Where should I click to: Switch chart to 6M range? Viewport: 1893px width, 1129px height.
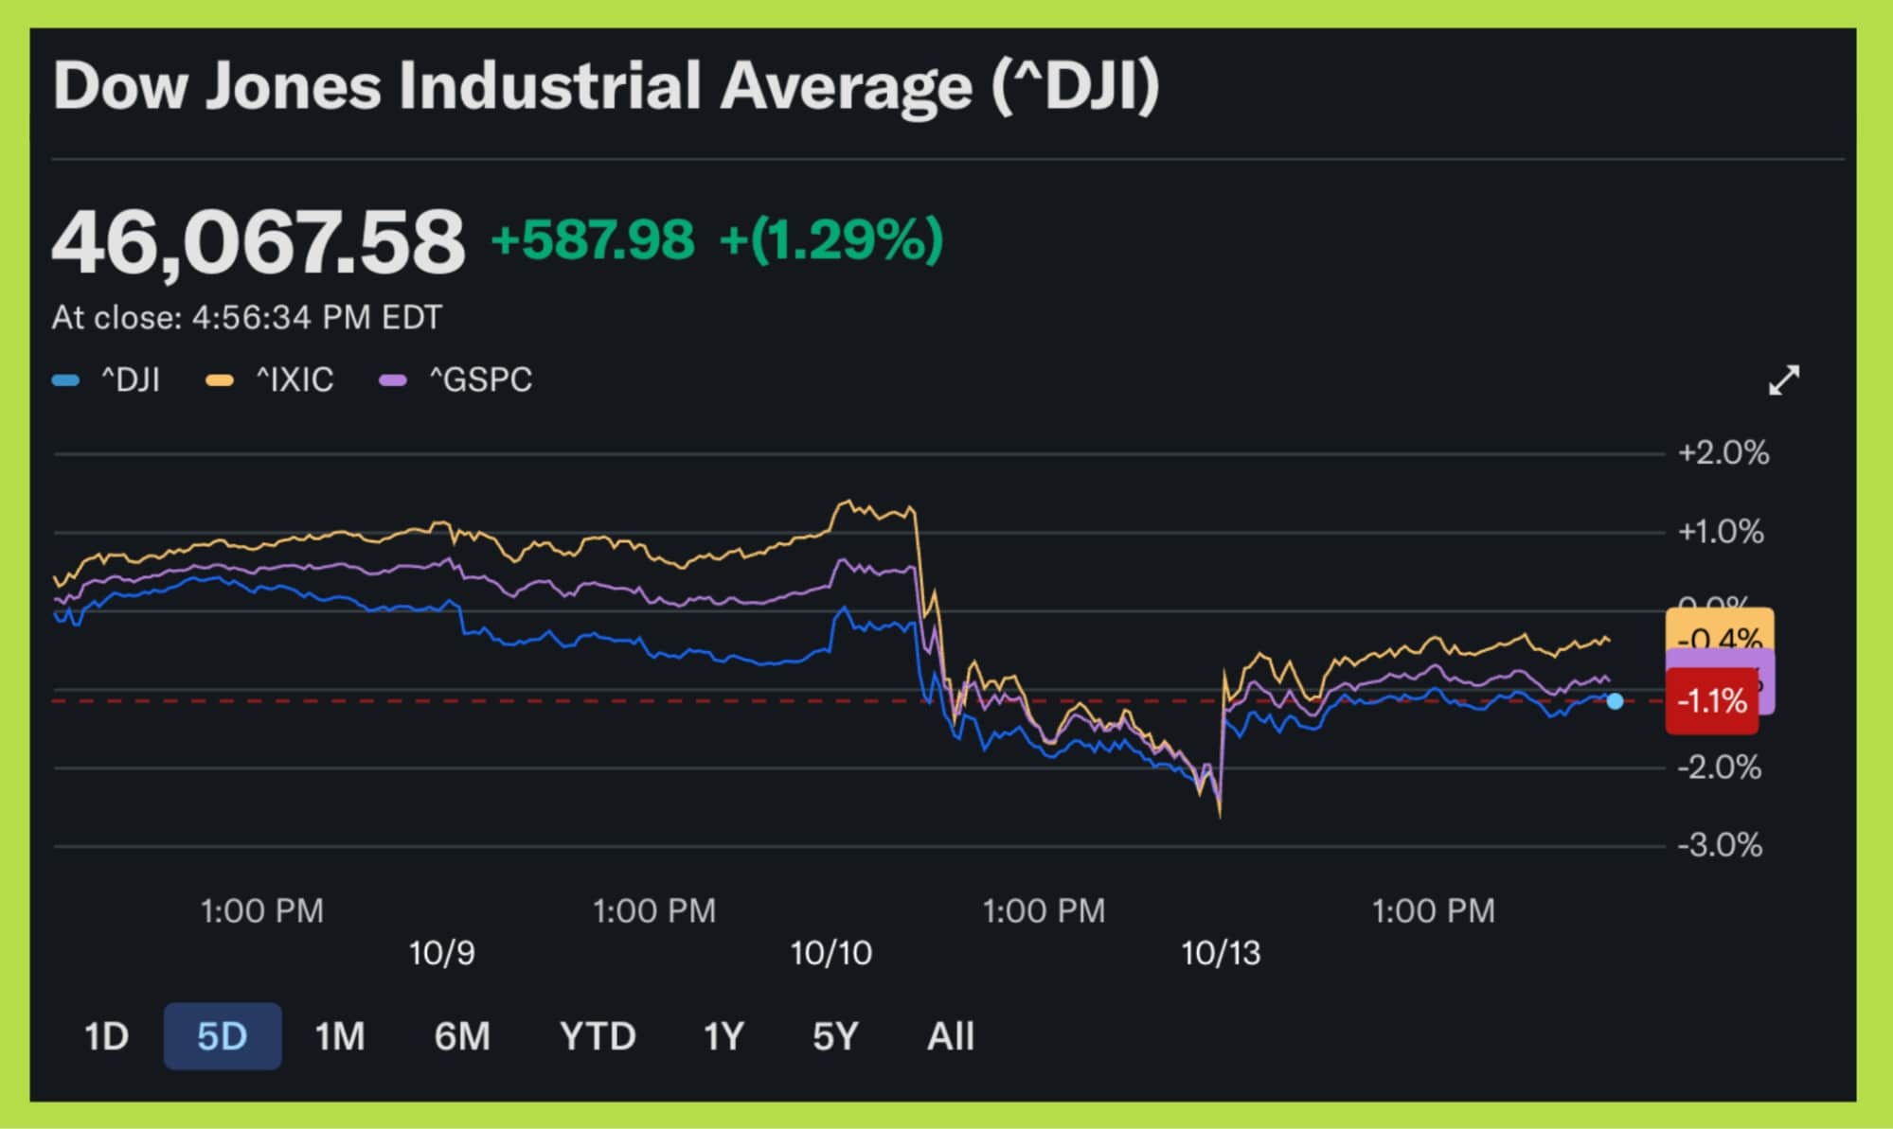pyautogui.click(x=462, y=1036)
